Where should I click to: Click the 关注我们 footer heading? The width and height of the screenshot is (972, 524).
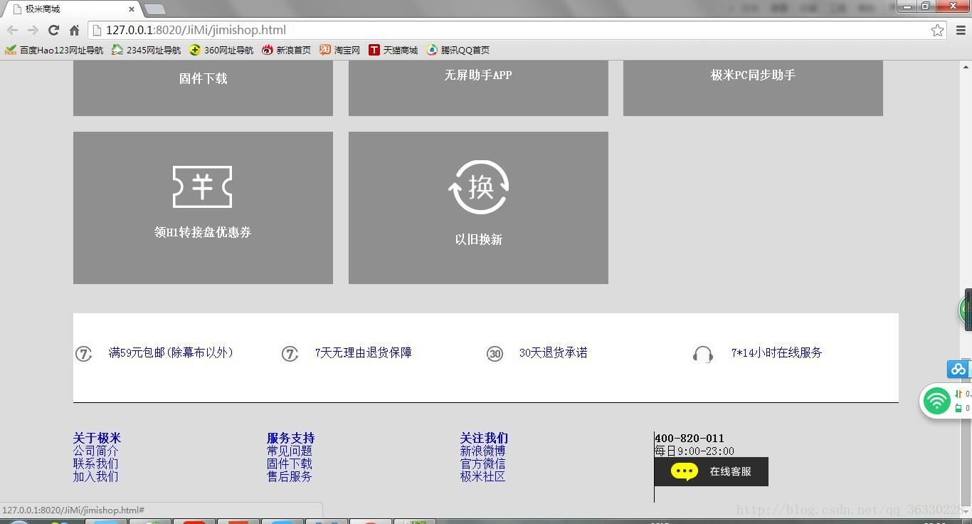point(484,438)
